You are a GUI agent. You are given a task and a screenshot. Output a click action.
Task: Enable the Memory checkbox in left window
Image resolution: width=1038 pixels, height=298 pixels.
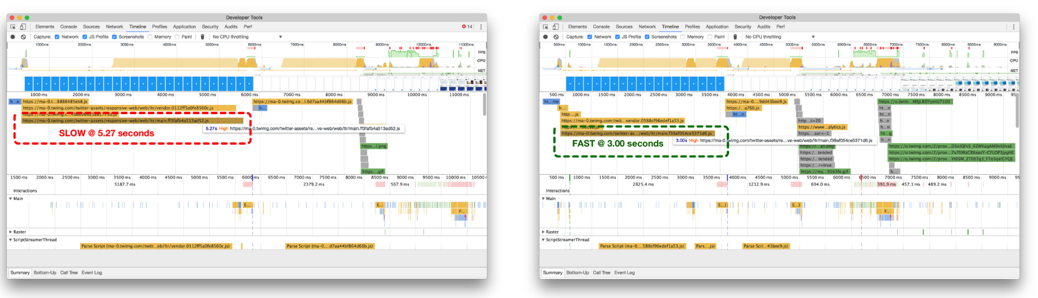pyautogui.click(x=150, y=37)
